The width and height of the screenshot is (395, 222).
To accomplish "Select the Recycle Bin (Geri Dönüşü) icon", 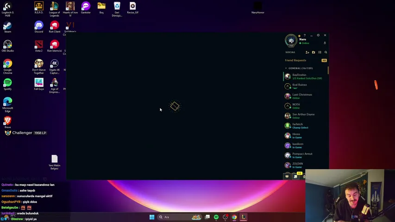I will point(117,9).
